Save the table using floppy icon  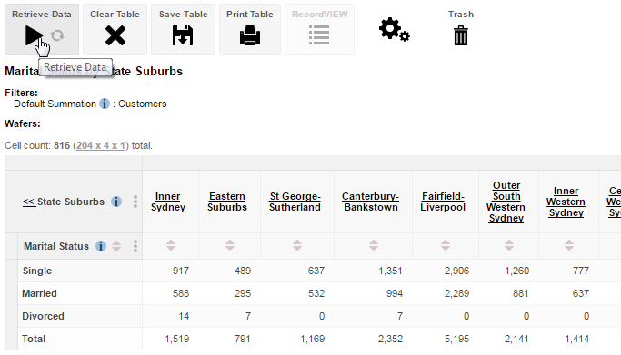(183, 35)
